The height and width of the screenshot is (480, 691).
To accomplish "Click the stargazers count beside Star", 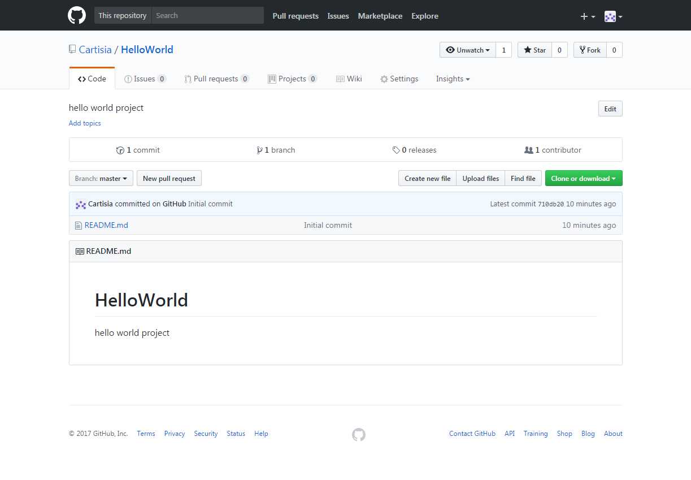I will click(559, 50).
